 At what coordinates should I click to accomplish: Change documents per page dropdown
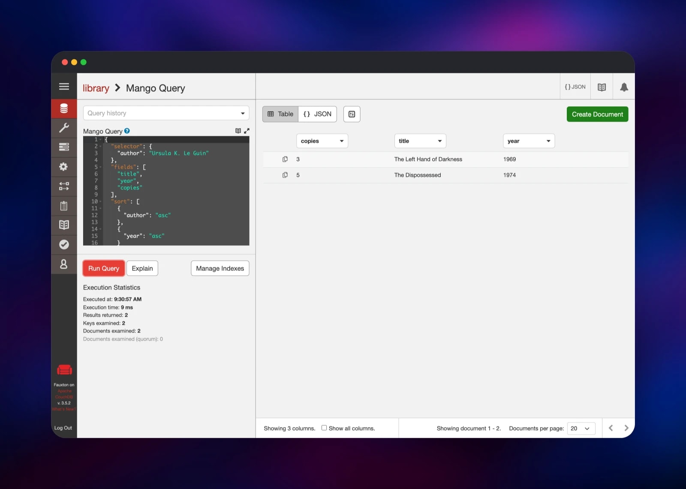pos(581,429)
